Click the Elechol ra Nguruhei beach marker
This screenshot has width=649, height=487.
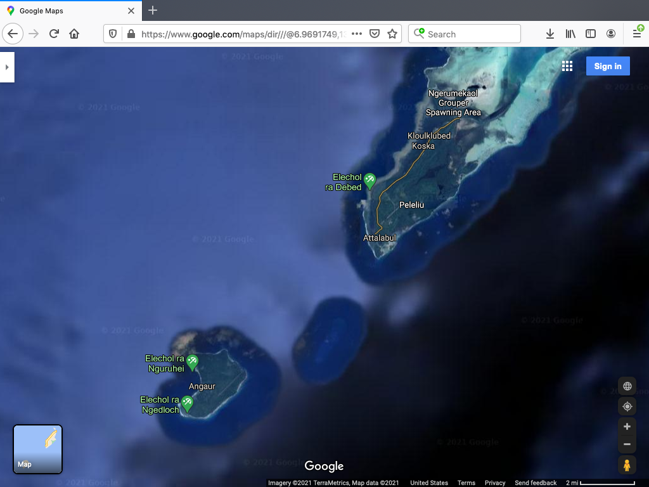click(192, 361)
